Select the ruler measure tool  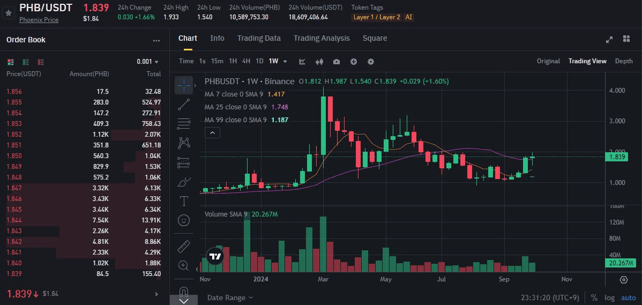184,247
